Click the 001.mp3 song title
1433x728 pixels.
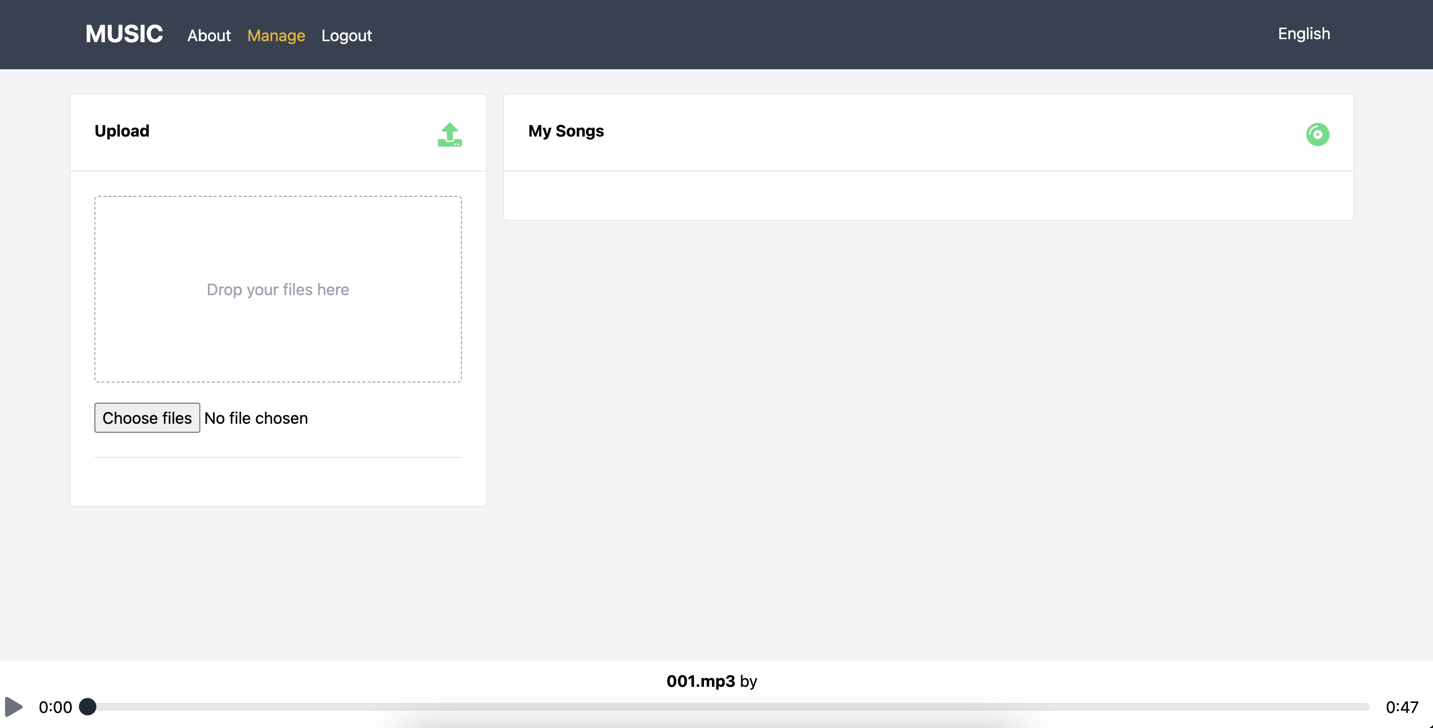(700, 681)
